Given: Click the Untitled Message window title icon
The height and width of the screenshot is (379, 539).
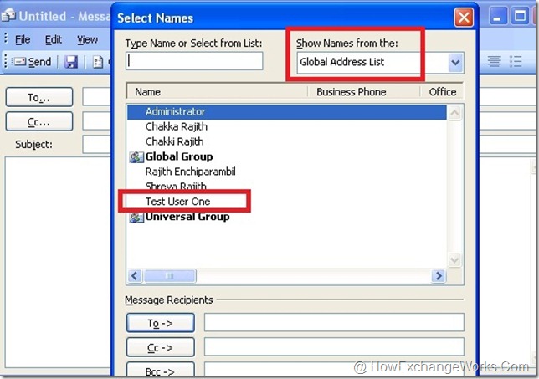Looking at the screenshot, I should pyautogui.click(x=8, y=15).
